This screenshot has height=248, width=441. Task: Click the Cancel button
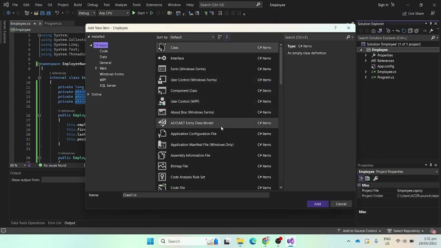(x=341, y=204)
